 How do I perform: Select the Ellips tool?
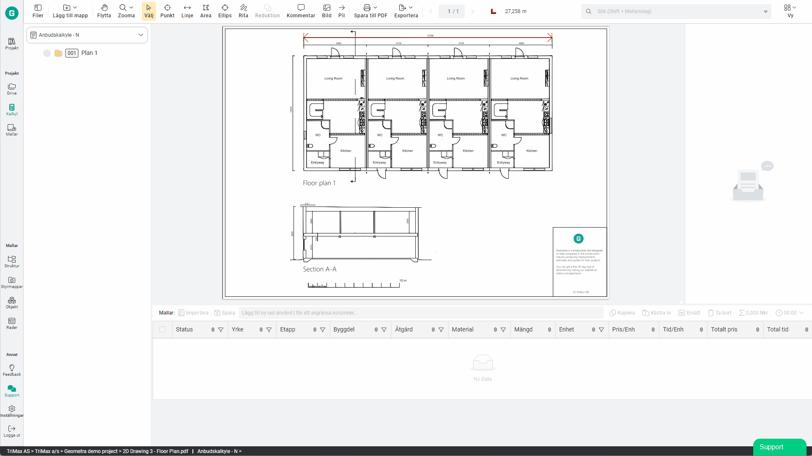(x=225, y=11)
